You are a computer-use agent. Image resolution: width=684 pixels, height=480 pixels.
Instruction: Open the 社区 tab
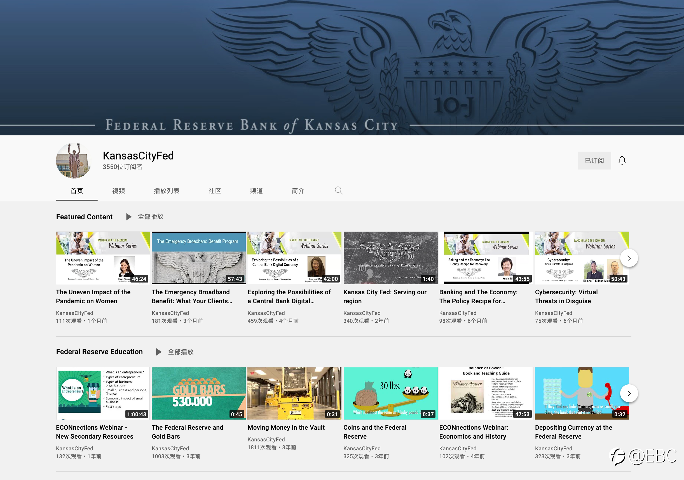pyautogui.click(x=214, y=191)
